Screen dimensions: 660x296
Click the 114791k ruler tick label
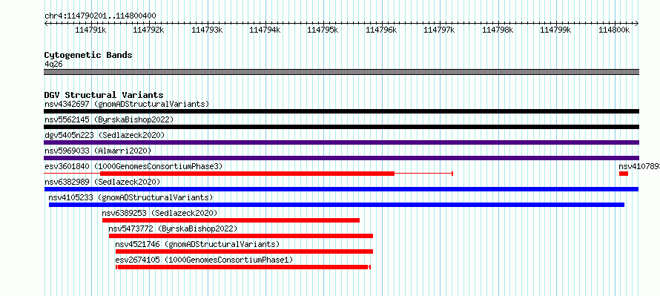(90, 30)
